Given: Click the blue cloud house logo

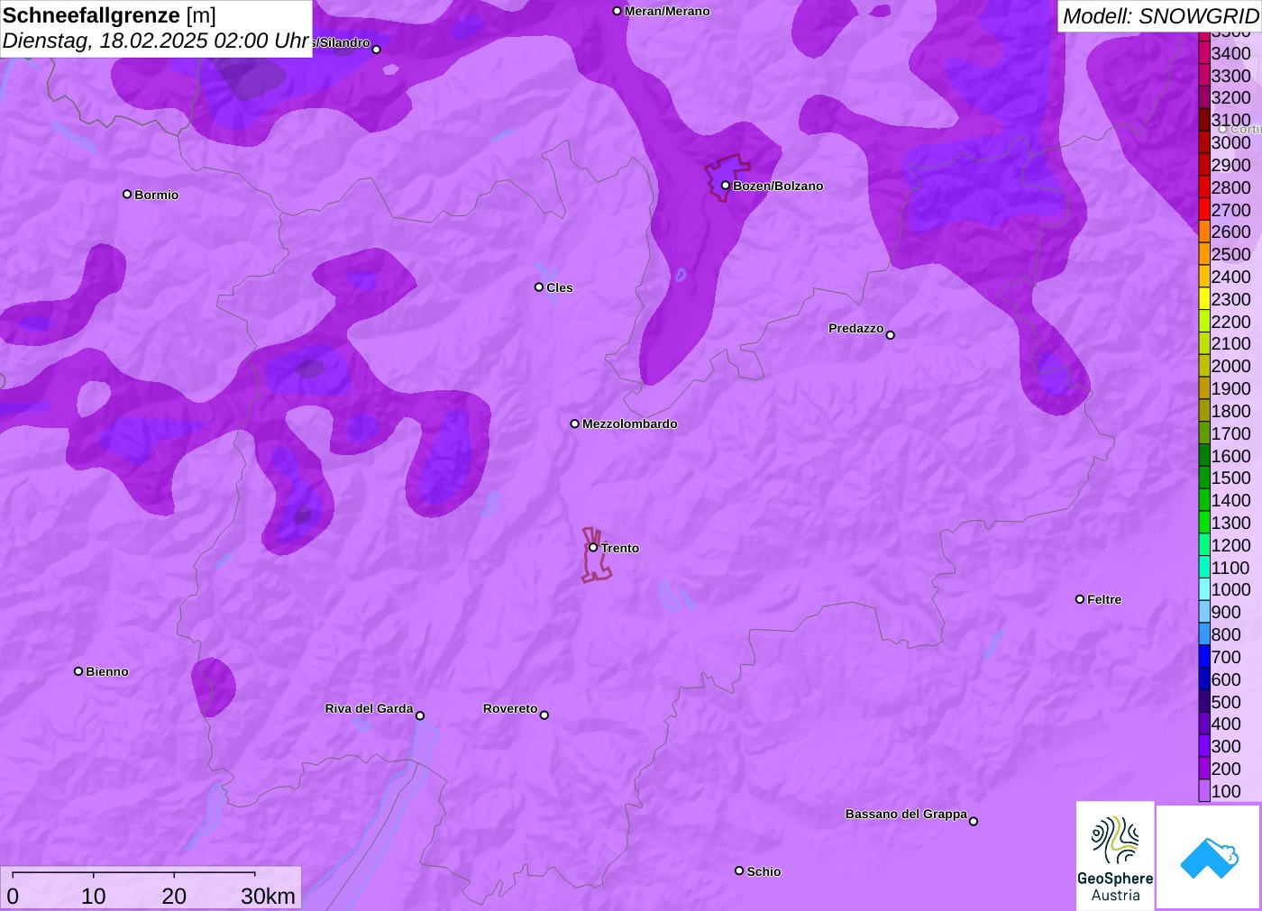Looking at the screenshot, I should point(1209,857).
